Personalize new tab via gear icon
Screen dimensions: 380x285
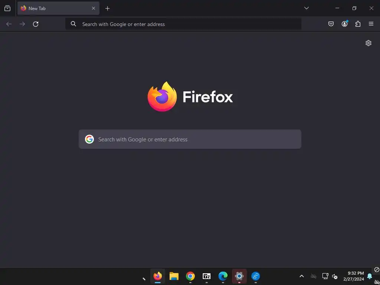368,43
